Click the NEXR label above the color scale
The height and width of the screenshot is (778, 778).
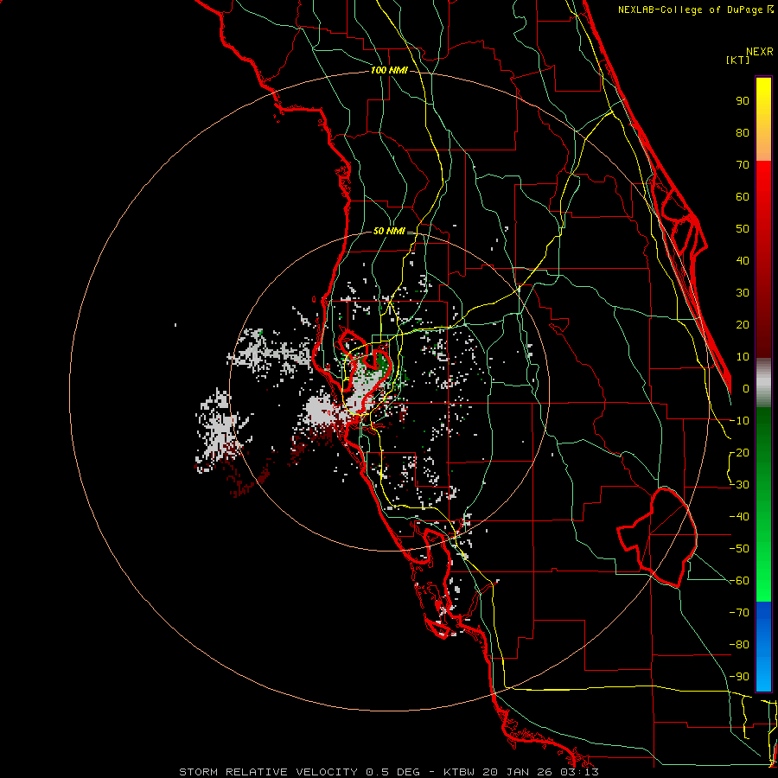pos(760,52)
